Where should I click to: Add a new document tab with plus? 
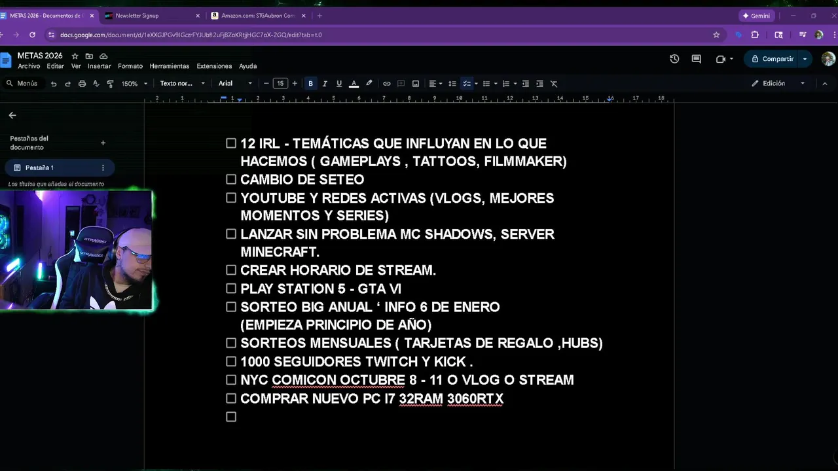(x=103, y=143)
